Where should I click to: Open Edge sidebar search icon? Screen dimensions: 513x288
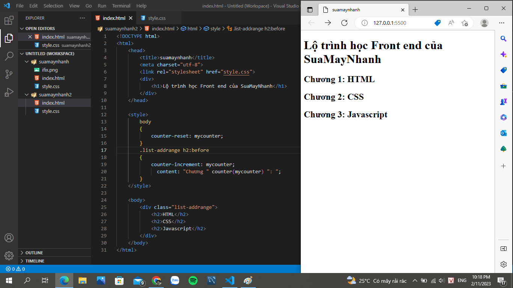point(504,39)
